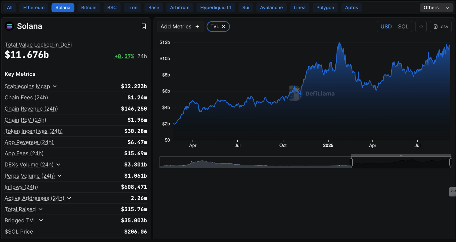This screenshot has width=456, height=242.
Task: Click the left handle of the range slider
Action: [351, 163]
